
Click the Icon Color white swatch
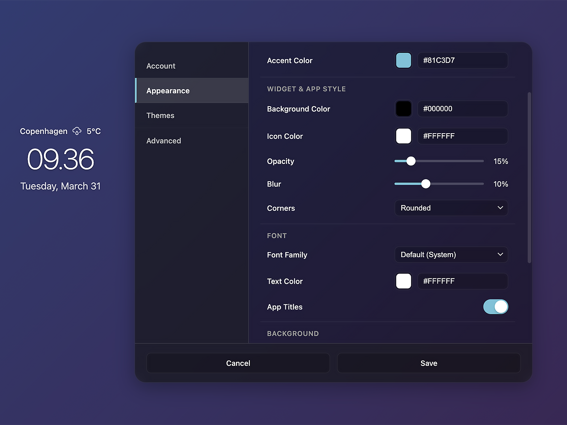click(403, 136)
